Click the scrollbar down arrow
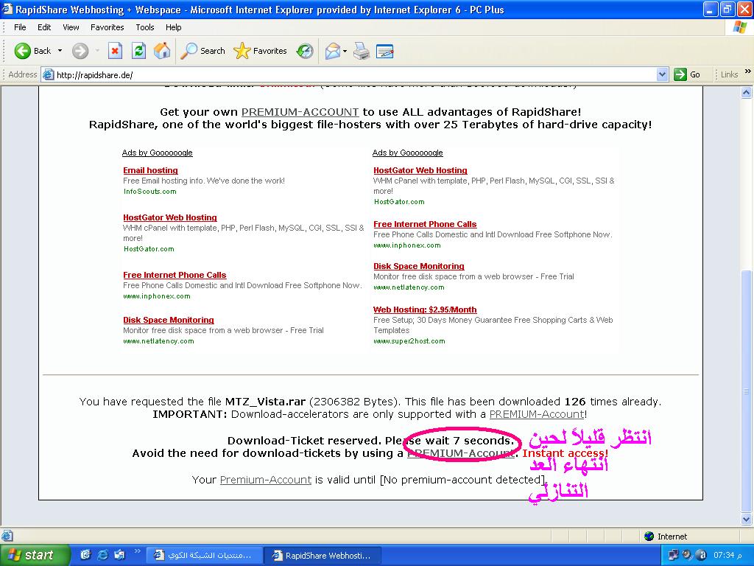This screenshot has width=754, height=566. click(x=747, y=519)
